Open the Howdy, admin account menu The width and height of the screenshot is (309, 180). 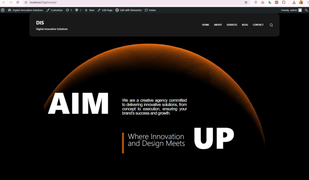click(291, 10)
